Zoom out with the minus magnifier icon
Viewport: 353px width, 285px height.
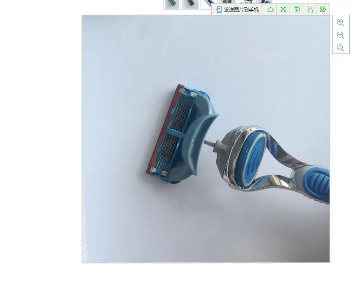340,35
